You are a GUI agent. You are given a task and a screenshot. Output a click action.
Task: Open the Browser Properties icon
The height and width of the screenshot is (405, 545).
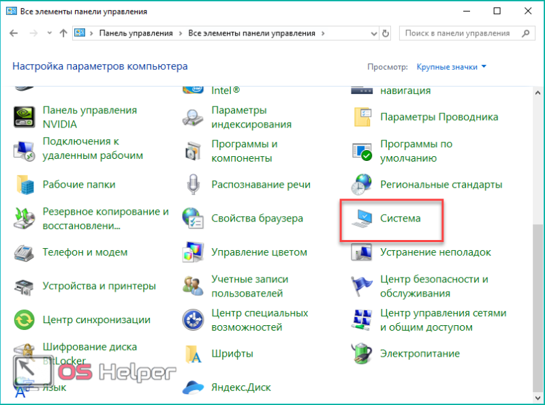193,218
